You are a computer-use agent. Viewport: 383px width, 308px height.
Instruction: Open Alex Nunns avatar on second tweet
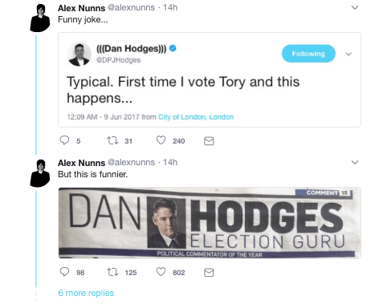tap(40, 173)
